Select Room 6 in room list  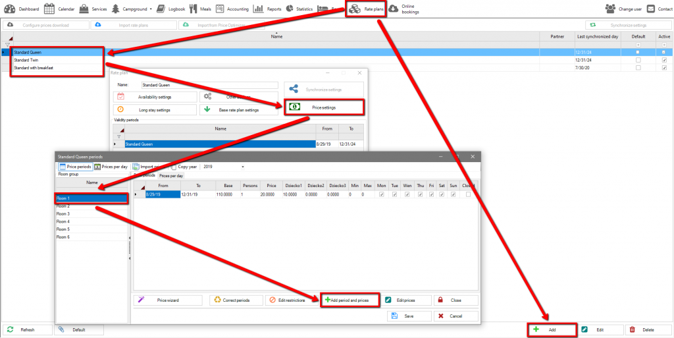[92, 237]
